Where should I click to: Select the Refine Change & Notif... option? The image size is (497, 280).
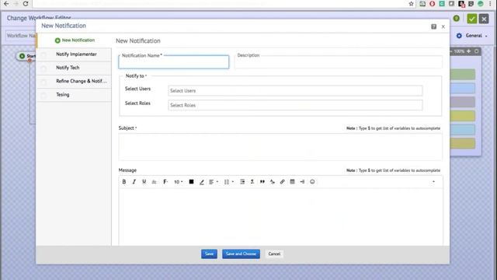pyautogui.click(x=43, y=82)
